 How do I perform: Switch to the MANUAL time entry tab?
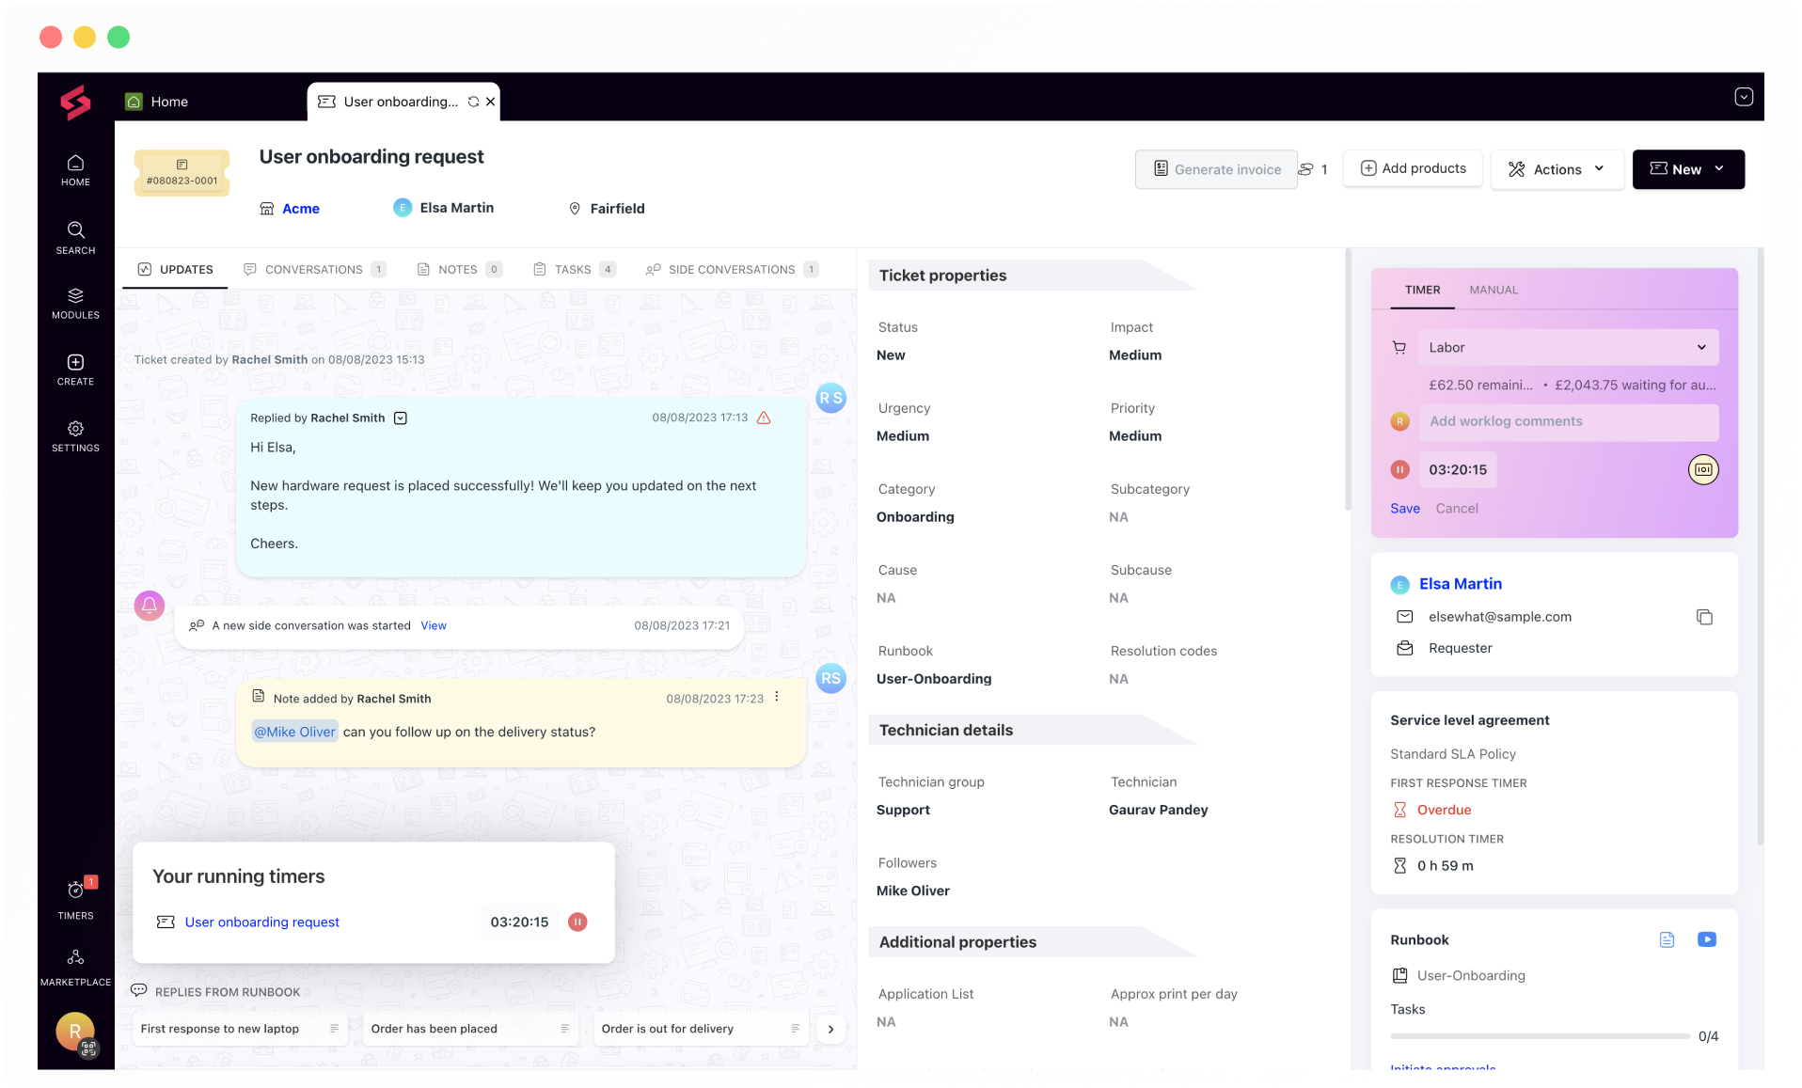[x=1493, y=290]
